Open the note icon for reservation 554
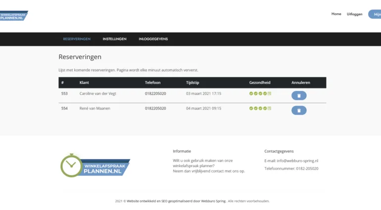 coord(270,108)
